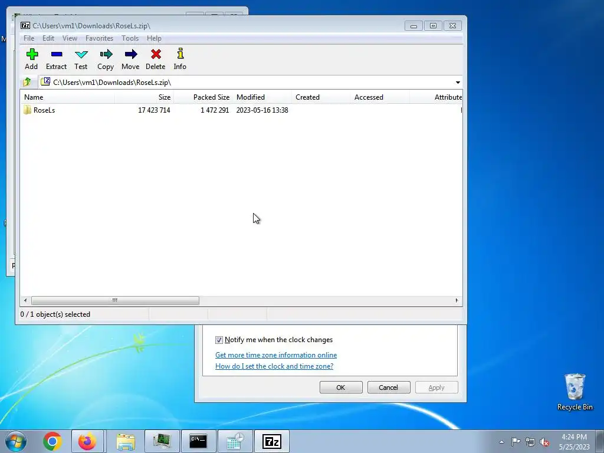Open the Help menu

[154, 38]
